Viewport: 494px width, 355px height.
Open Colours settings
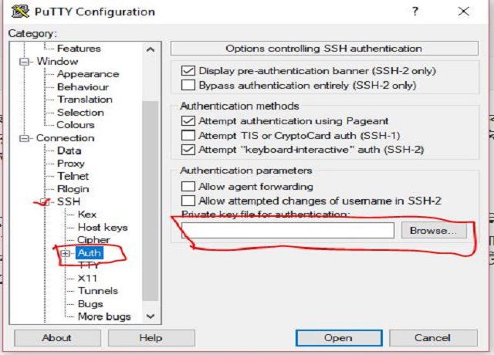pyautogui.click(x=76, y=125)
